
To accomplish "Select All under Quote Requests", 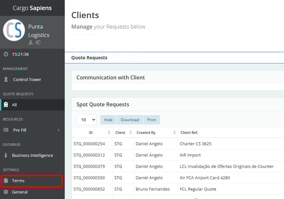I will coord(14,105).
